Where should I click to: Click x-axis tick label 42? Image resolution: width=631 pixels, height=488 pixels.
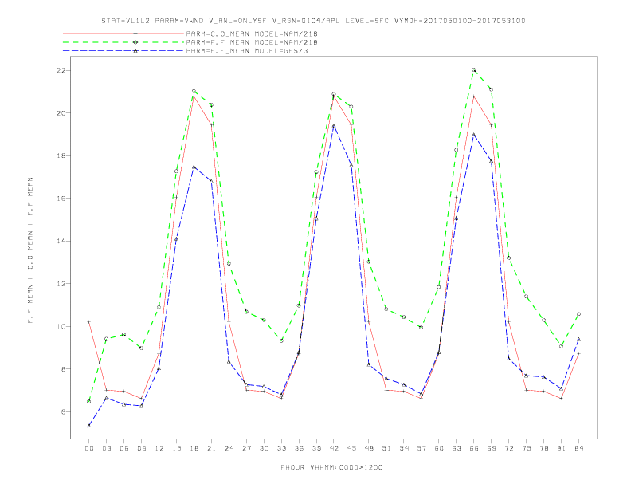[x=334, y=448]
